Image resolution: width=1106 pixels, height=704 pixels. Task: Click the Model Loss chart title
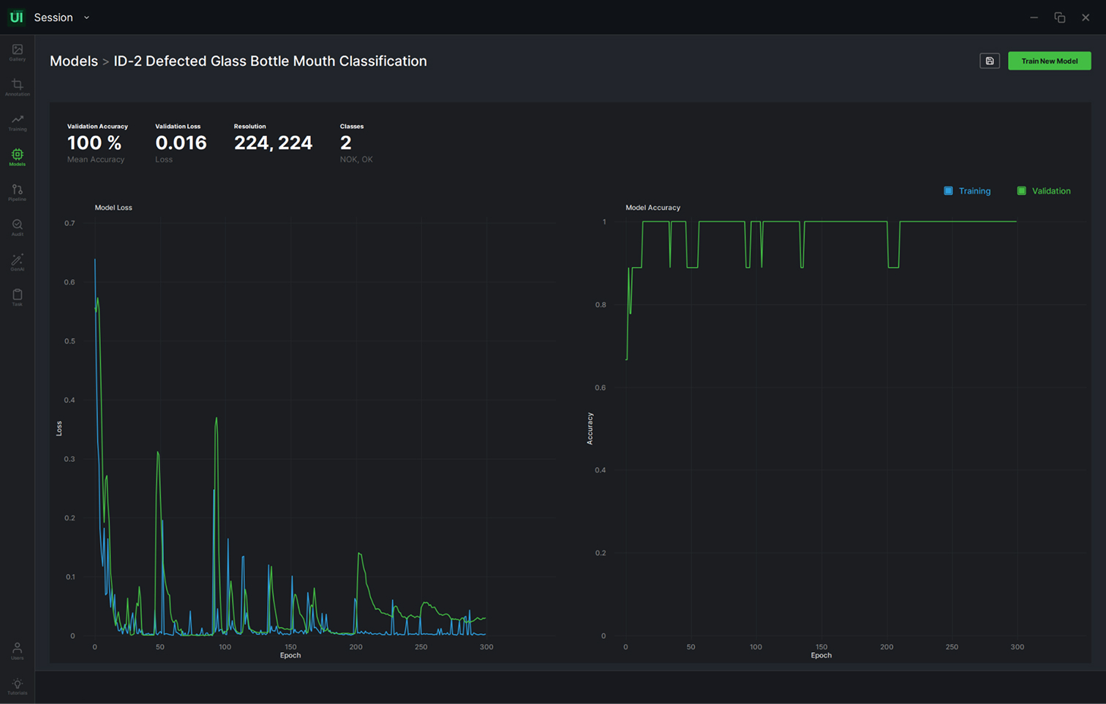point(113,208)
